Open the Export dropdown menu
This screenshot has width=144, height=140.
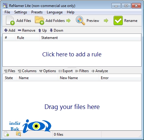coord(66,71)
